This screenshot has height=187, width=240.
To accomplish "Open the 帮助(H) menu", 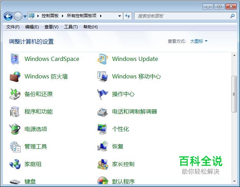I will pos(90,27).
